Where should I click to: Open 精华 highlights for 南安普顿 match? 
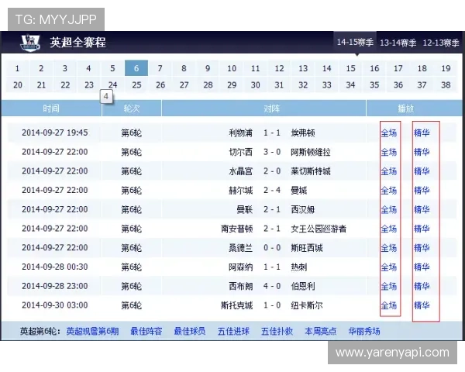422,229
